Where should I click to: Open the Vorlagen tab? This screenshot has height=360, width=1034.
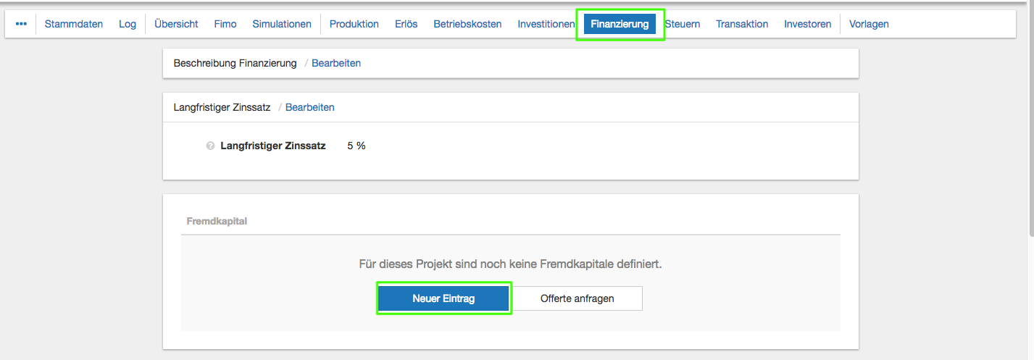869,24
